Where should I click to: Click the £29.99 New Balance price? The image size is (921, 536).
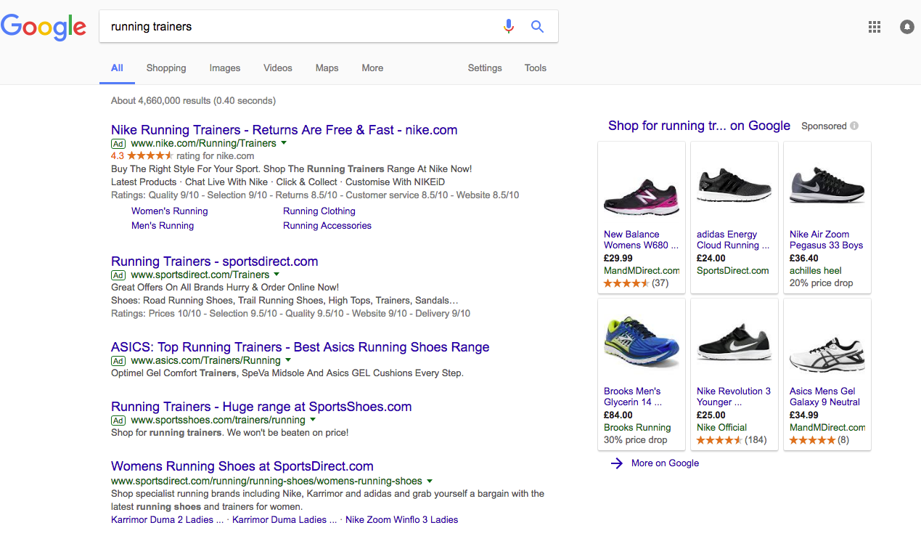pos(618,259)
